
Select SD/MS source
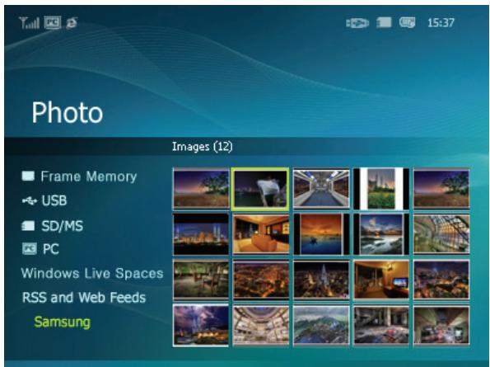pyautogui.click(x=63, y=226)
